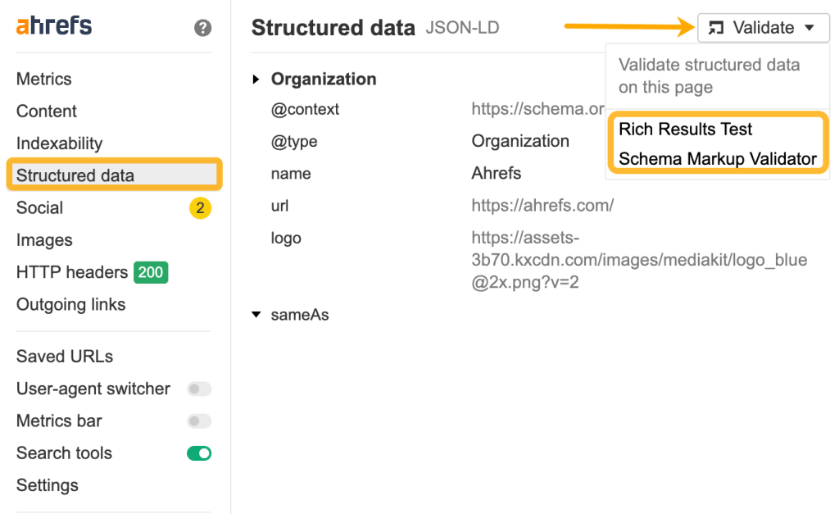Viewport: 839px width, 514px height.
Task: Collapse the sameAs section
Action: 256,314
